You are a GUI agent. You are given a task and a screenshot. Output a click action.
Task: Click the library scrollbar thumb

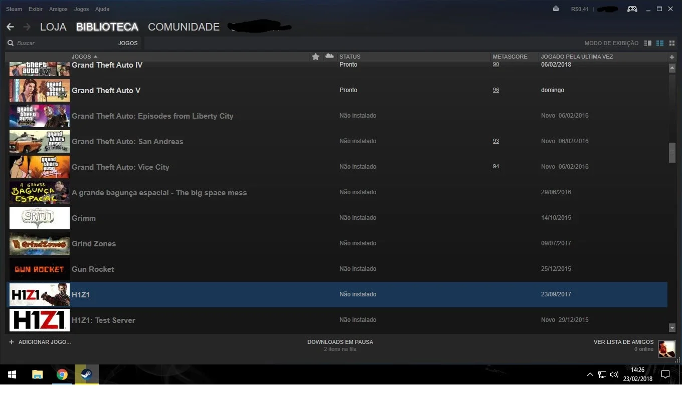(672, 152)
